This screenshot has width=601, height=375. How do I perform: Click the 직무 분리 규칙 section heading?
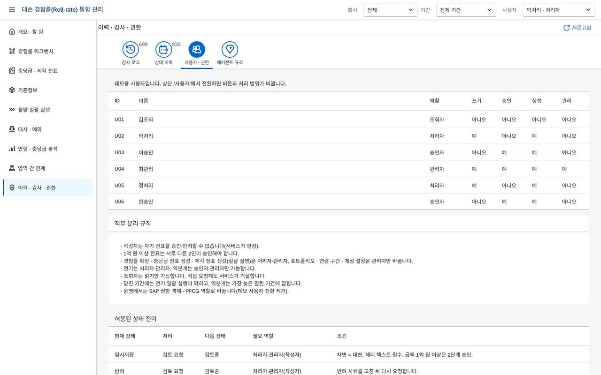(x=133, y=224)
